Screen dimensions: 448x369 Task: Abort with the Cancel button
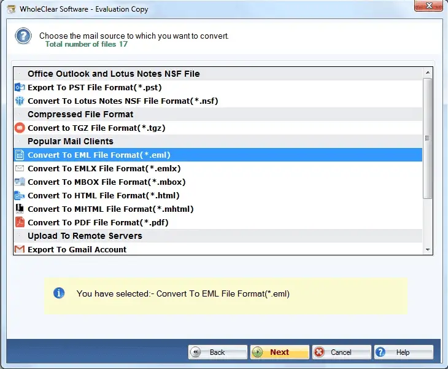342,352
